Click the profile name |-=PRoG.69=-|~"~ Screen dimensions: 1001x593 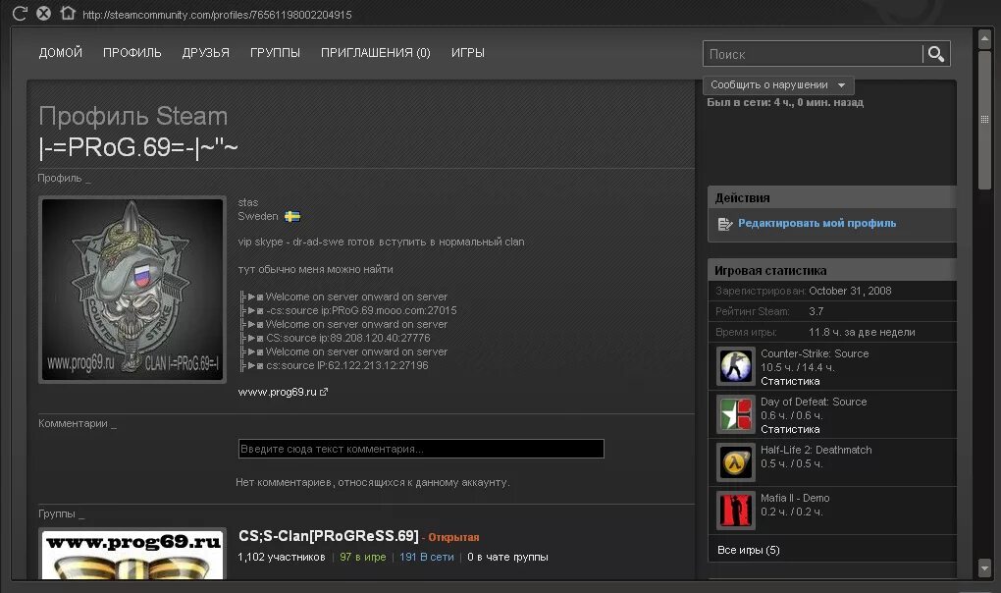(138, 147)
